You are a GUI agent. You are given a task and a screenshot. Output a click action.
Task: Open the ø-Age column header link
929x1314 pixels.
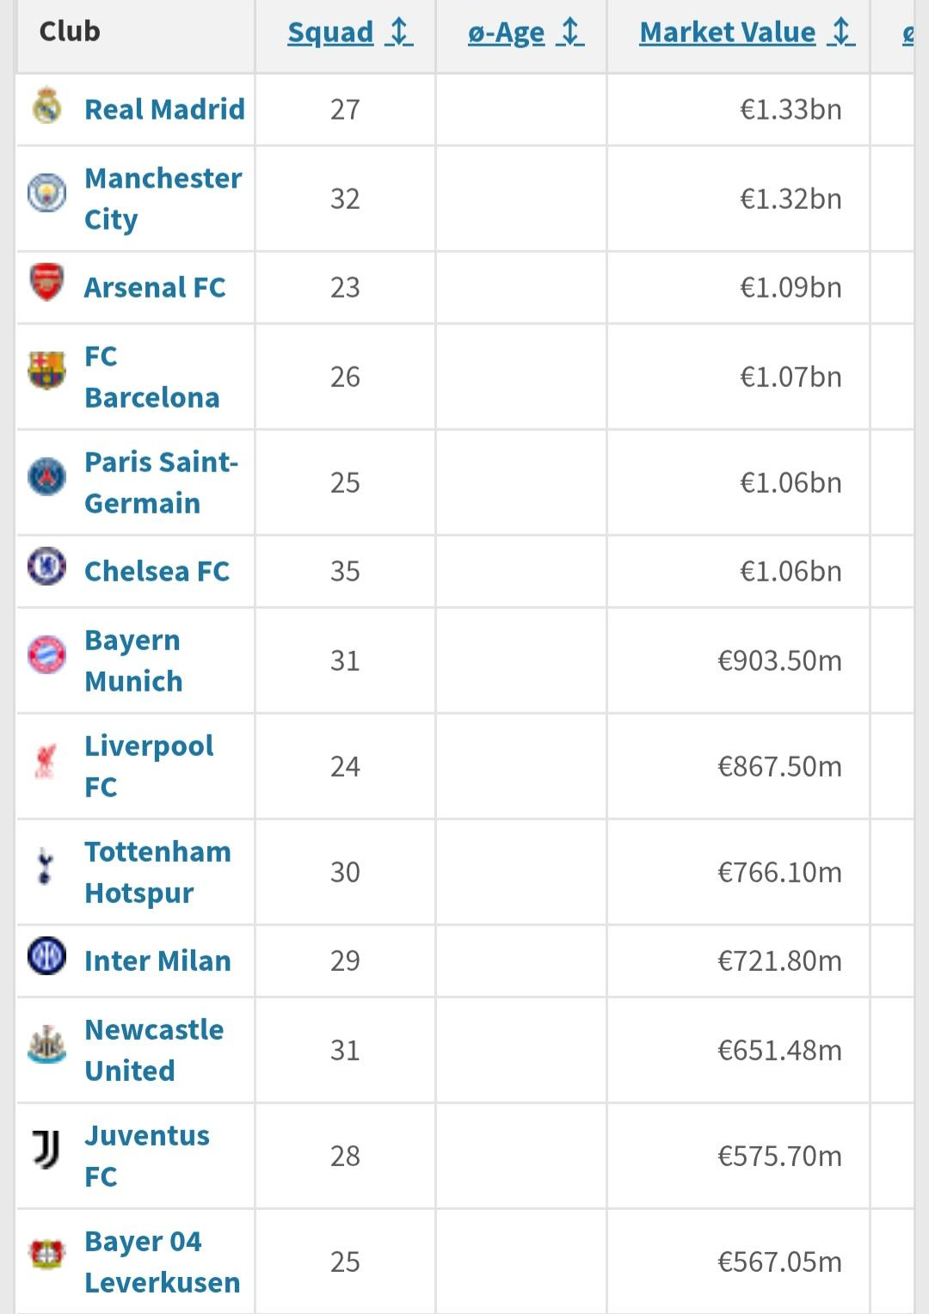507,33
